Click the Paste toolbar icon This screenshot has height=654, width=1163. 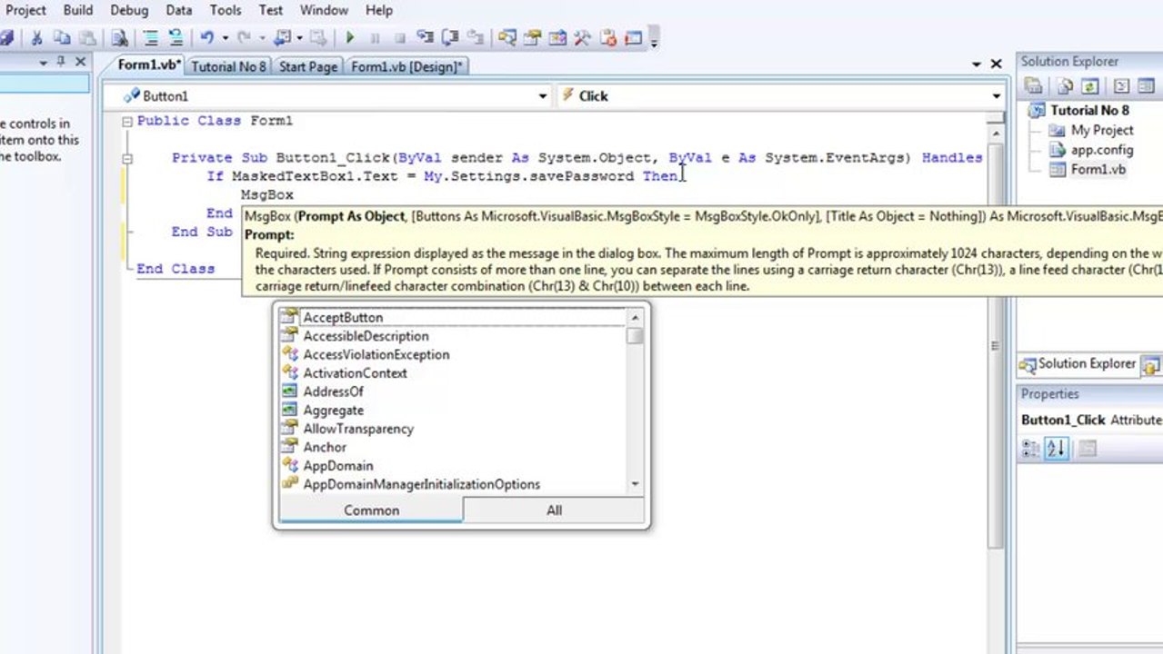[x=88, y=38]
